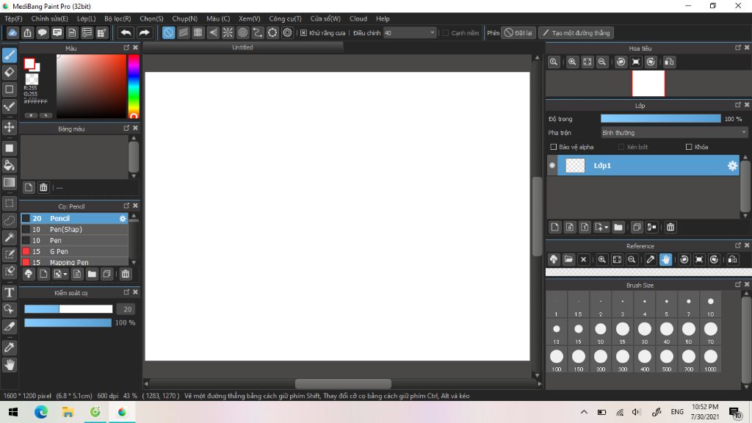Open Windows Start menu

coord(13,412)
